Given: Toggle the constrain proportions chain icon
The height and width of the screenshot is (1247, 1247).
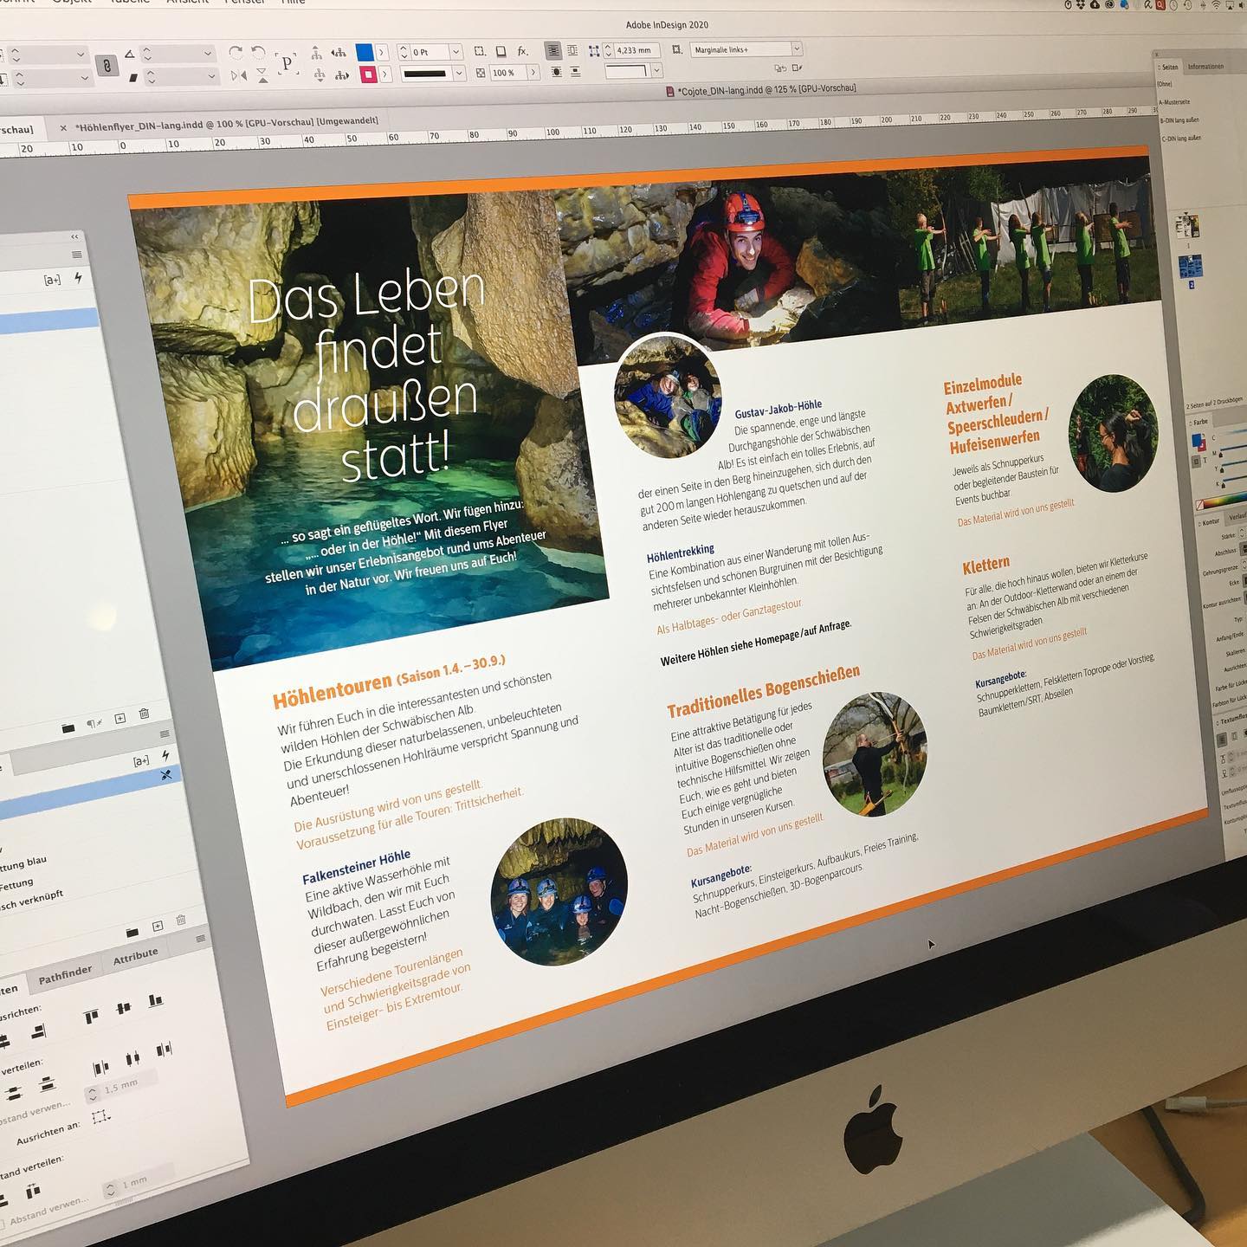Looking at the screenshot, I should click(x=107, y=66).
